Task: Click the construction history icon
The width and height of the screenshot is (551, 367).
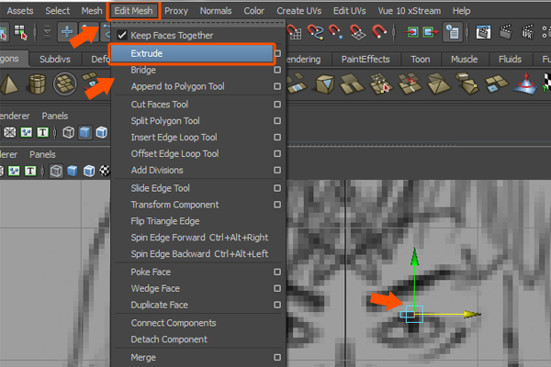Action: point(453,32)
